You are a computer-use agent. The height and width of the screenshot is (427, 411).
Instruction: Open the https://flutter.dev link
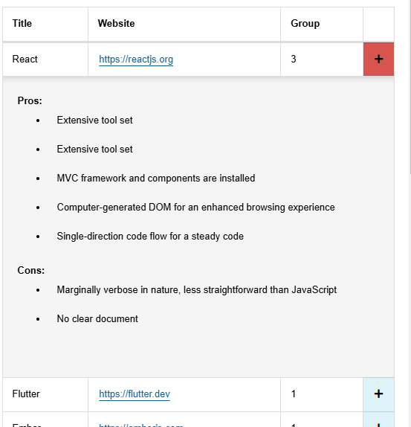pos(135,394)
